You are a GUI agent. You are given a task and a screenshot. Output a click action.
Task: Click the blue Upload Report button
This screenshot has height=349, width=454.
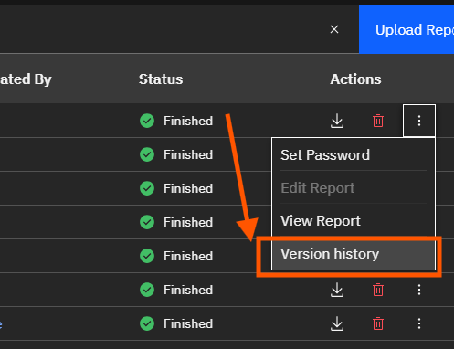(x=406, y=29)
